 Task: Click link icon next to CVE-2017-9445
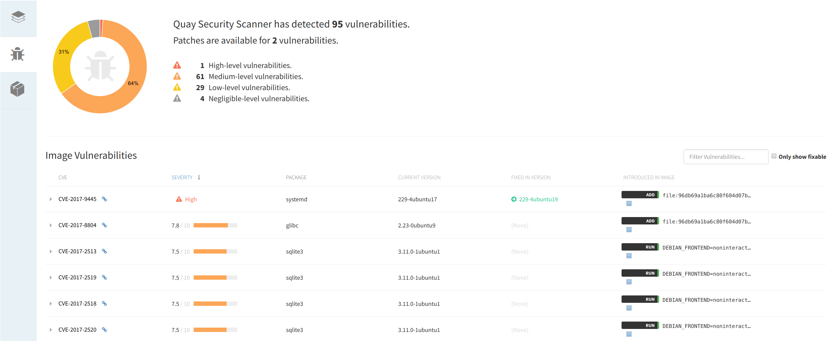[x=104, y=199]
